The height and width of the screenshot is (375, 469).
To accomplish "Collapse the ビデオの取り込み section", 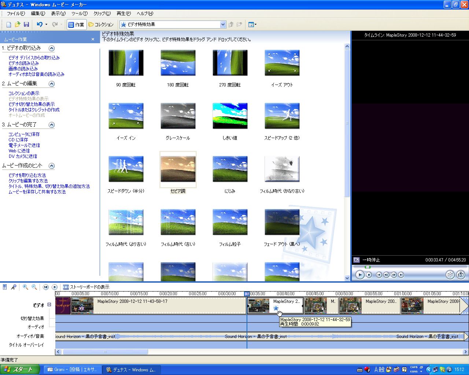I will pos(52,48).
